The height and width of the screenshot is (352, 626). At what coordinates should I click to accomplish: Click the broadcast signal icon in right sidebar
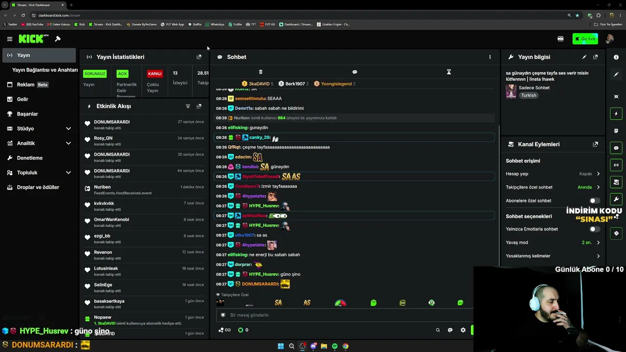(x=616, y=165)
